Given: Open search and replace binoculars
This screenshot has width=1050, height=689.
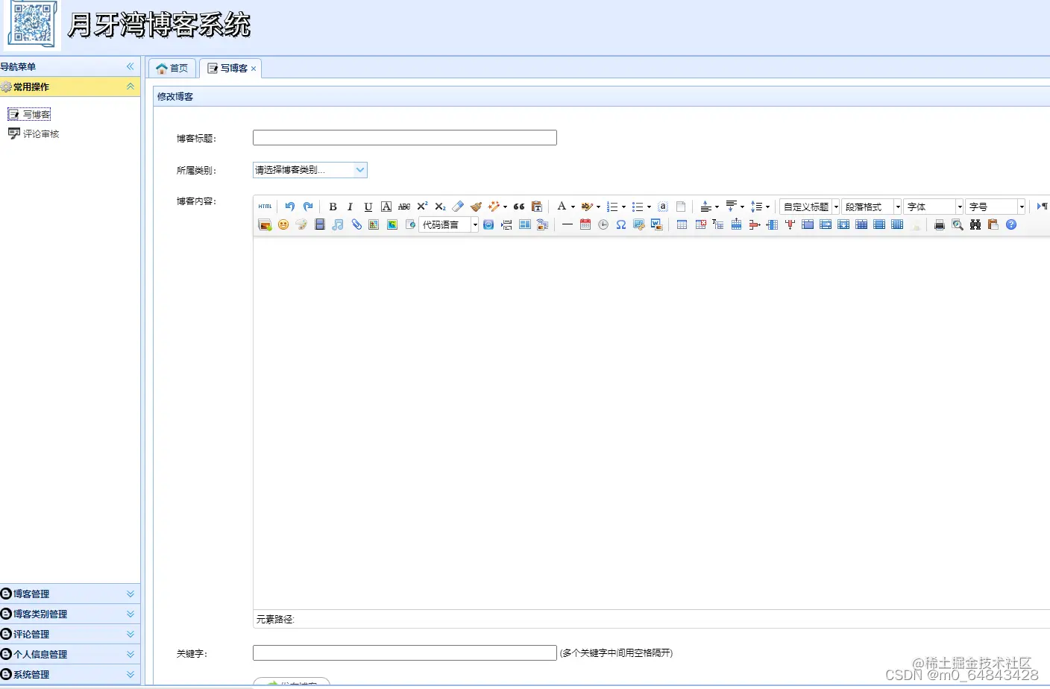Looking at the screenshot, I should click(975, 224).
